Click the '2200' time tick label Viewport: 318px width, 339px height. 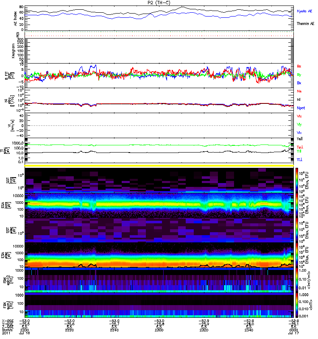(25, 330)
